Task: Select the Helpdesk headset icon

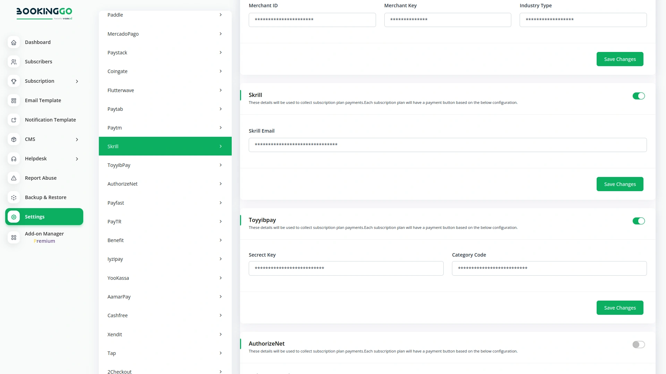Action: tap(14, 159)
